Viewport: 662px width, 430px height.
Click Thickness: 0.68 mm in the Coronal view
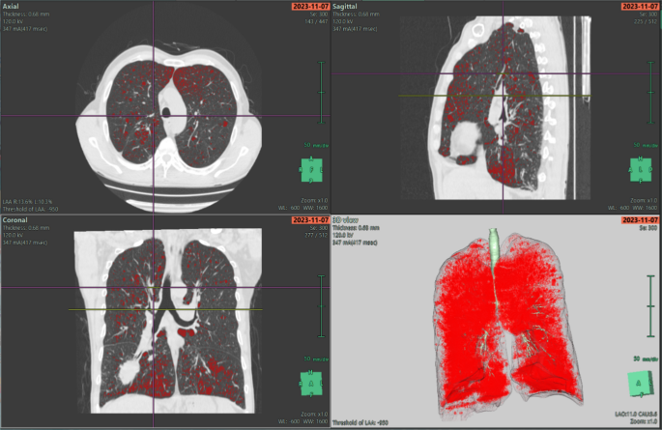26,228
